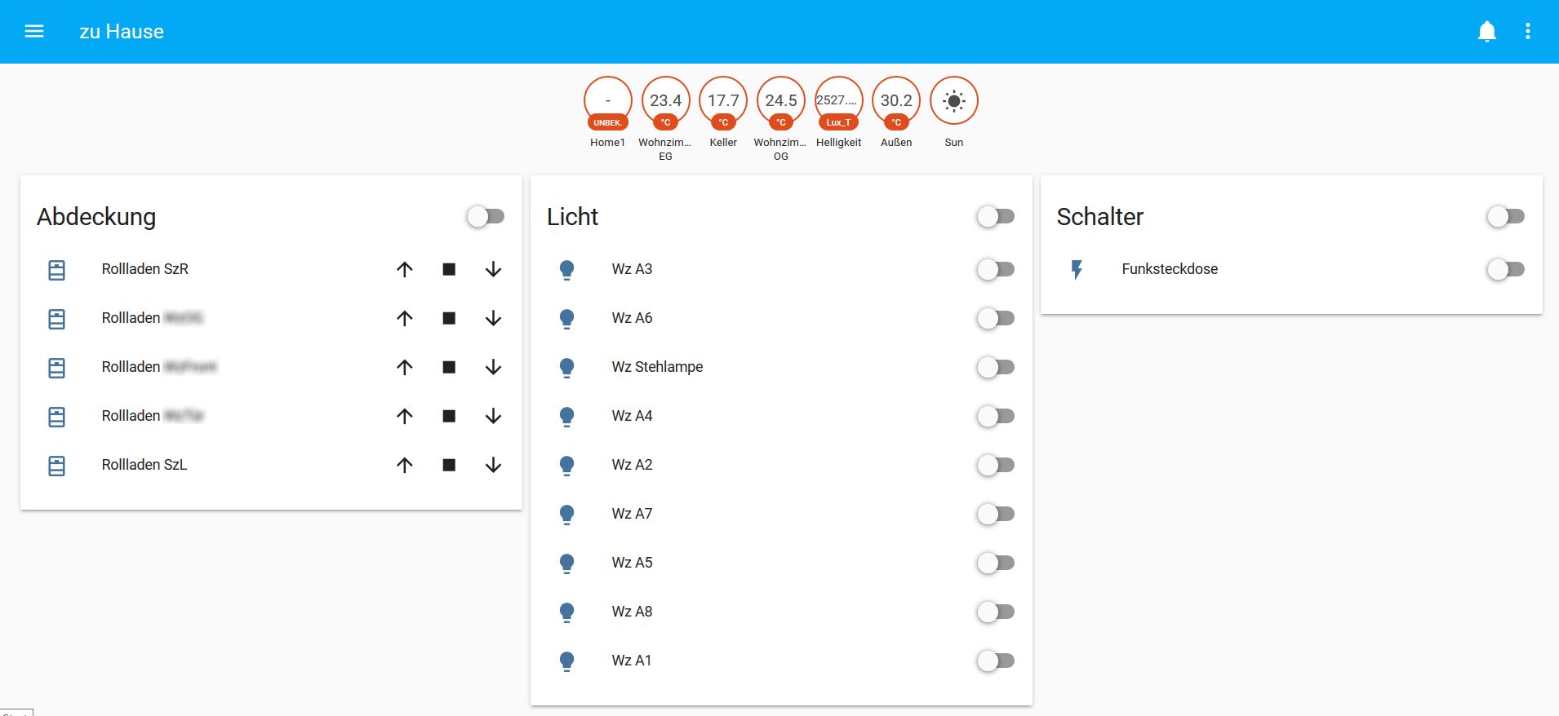Click the Wz Stehlampe light bulb icon
The width and height of the screenshot is (1559, 716).
[566, 367]
